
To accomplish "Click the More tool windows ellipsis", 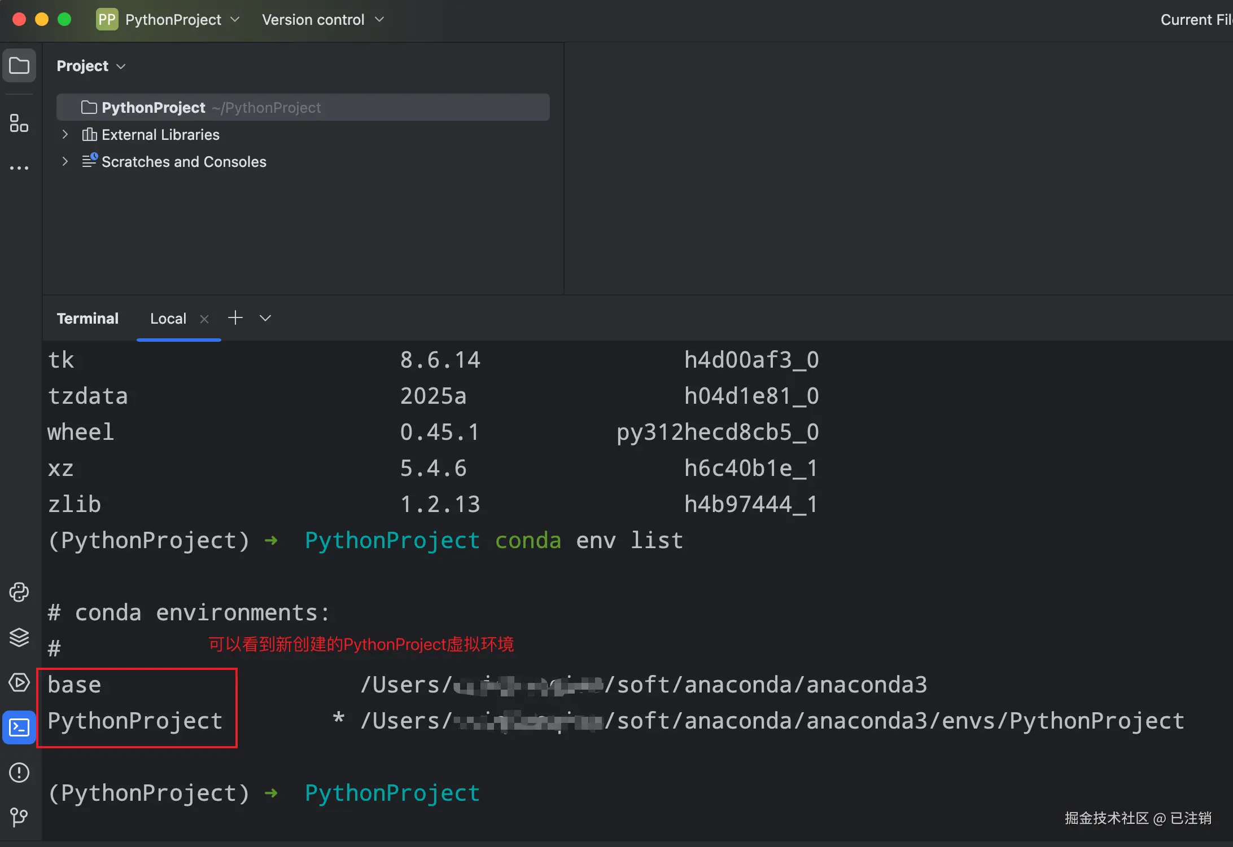I will click(19, 168).
